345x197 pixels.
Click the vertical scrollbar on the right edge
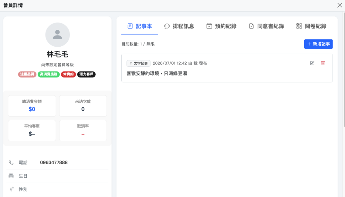coord(344,69)
